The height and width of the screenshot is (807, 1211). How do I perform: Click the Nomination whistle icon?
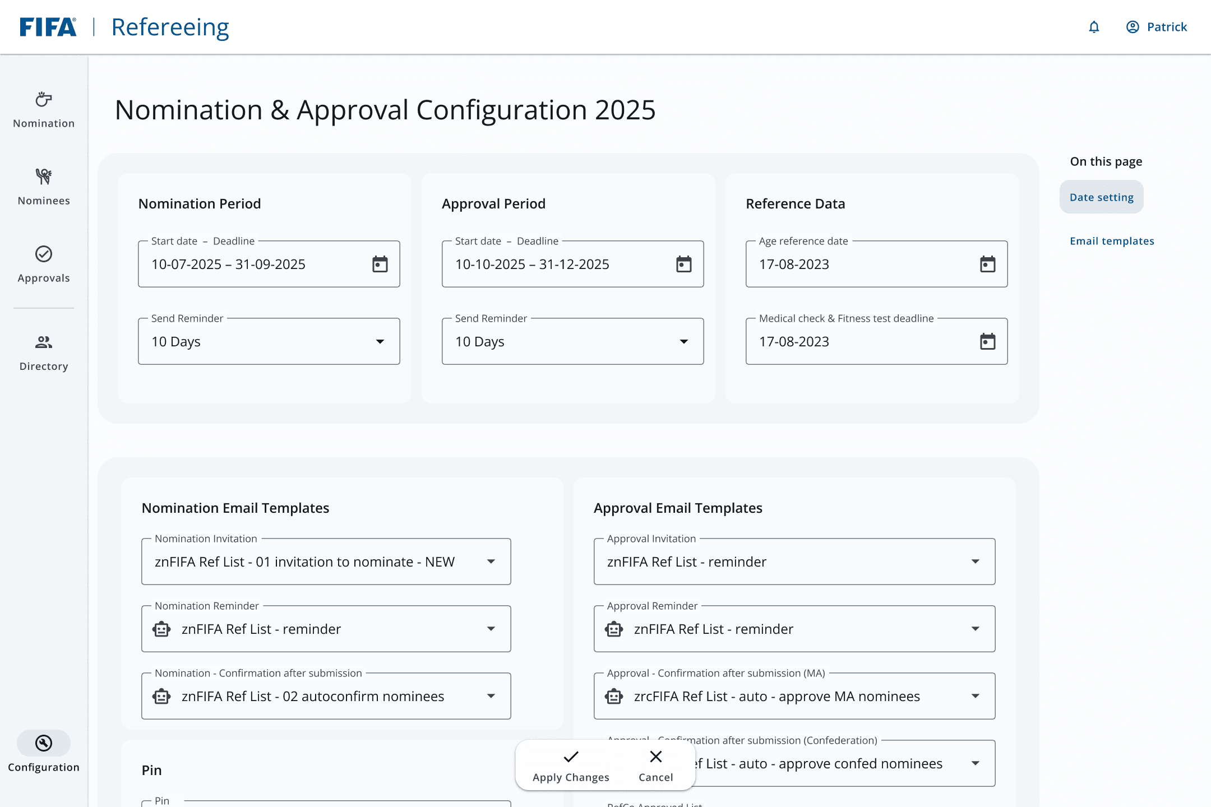pos(44,100)
